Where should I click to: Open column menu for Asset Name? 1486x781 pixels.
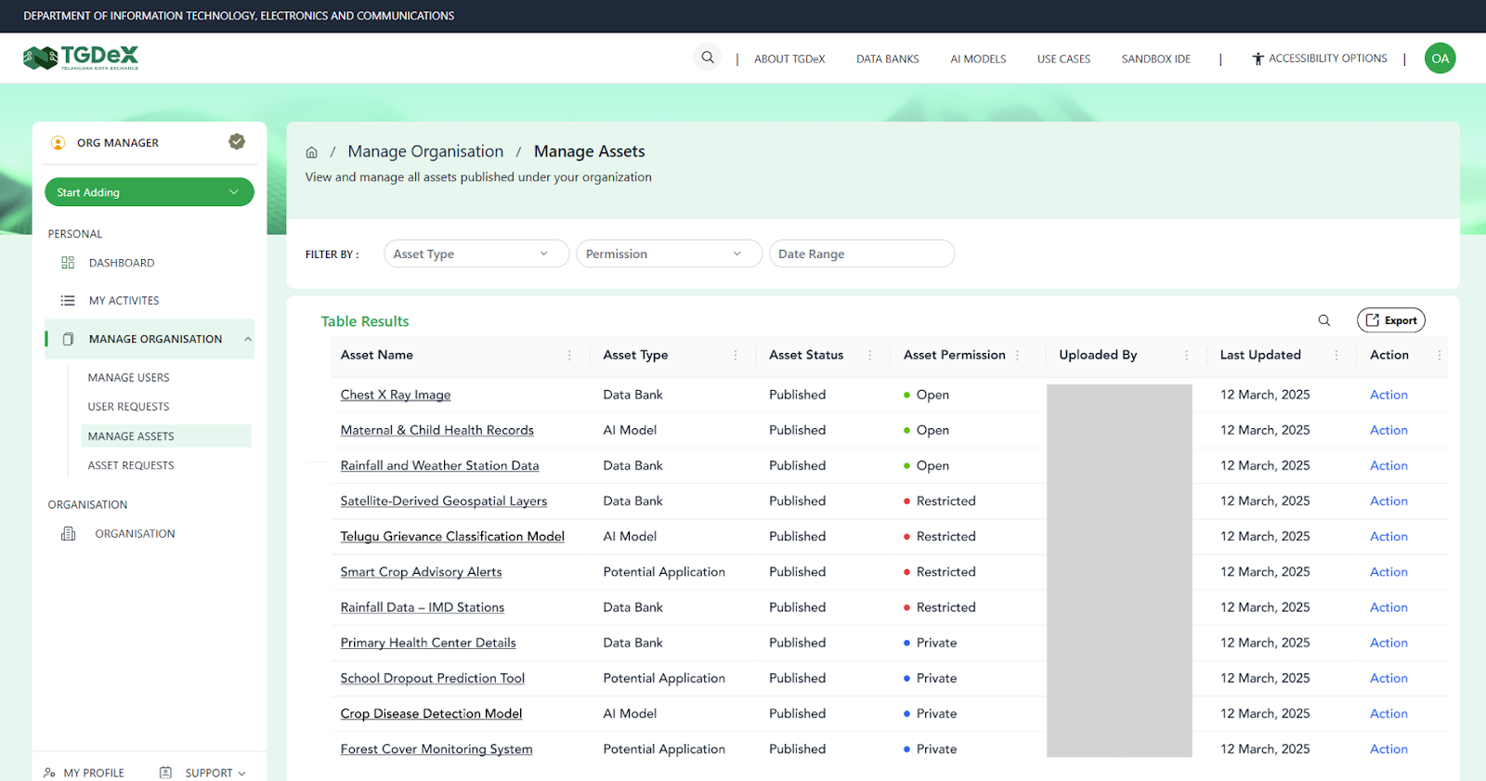tap(569, 356)
